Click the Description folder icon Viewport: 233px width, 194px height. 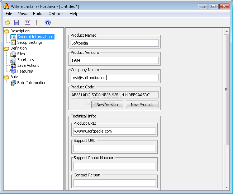tap(6, 31)
